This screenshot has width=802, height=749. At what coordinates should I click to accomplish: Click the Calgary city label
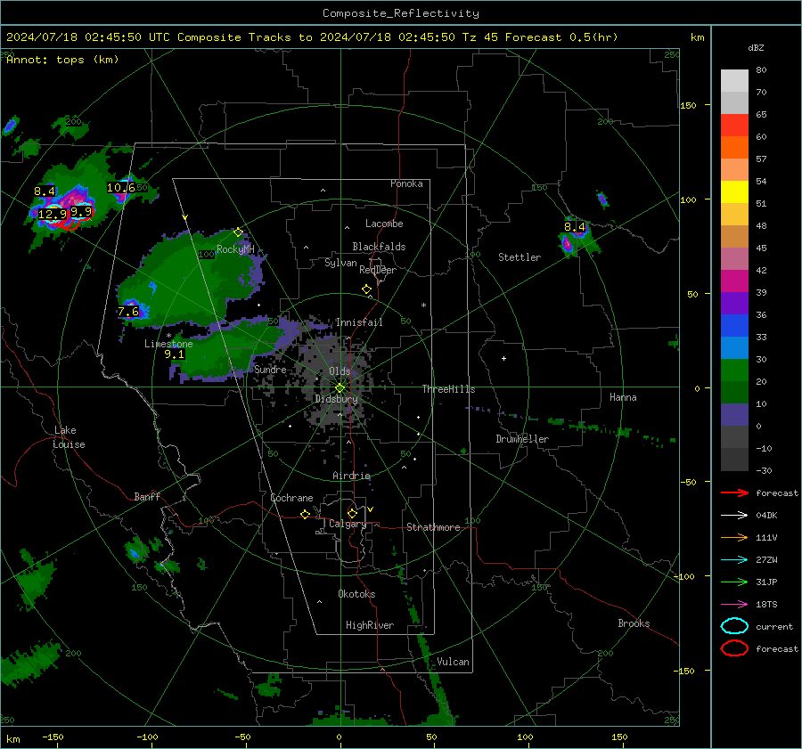pyautogui.click(x=348, y=524)
